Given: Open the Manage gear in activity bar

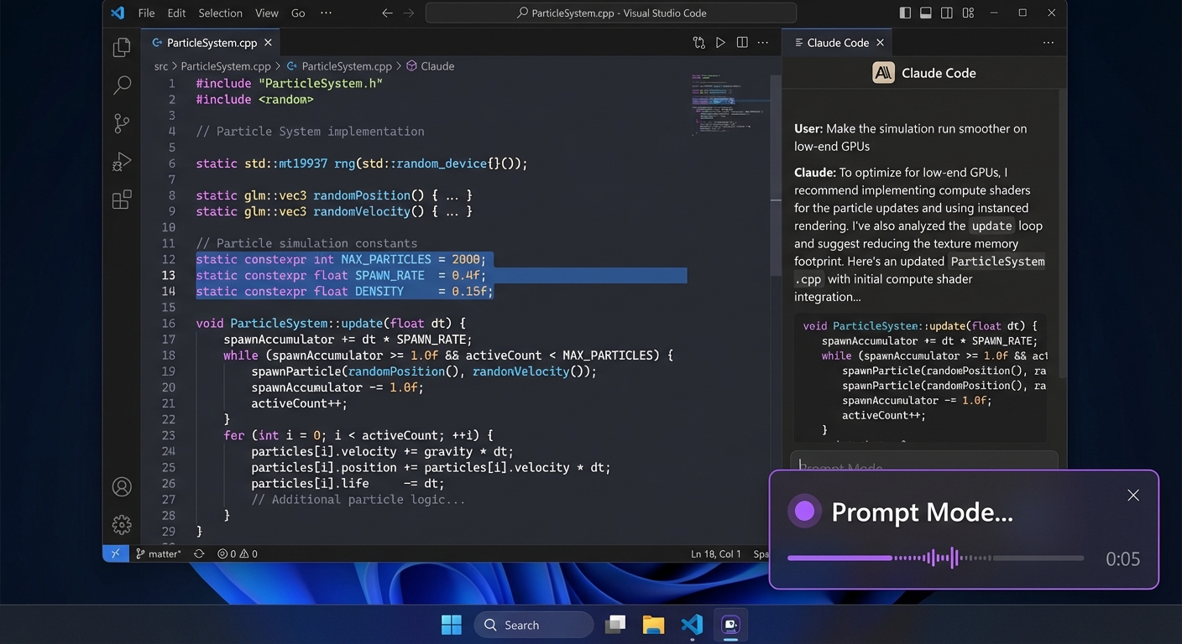Looking at the screenshot, I should tap(122, 525).
